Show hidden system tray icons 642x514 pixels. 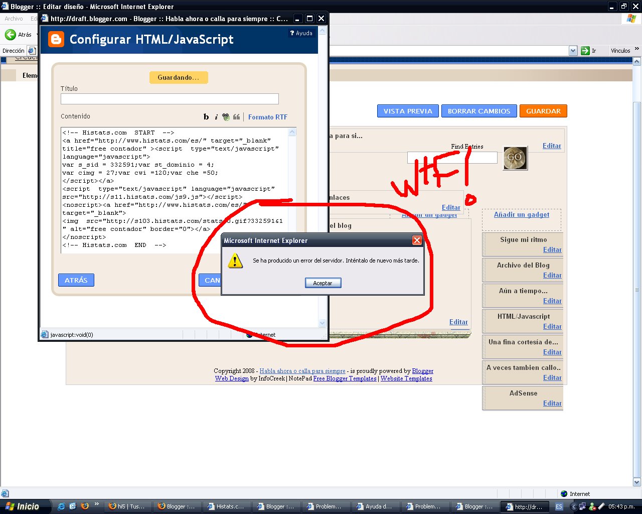pyautogui.click(x=574, y=506)
